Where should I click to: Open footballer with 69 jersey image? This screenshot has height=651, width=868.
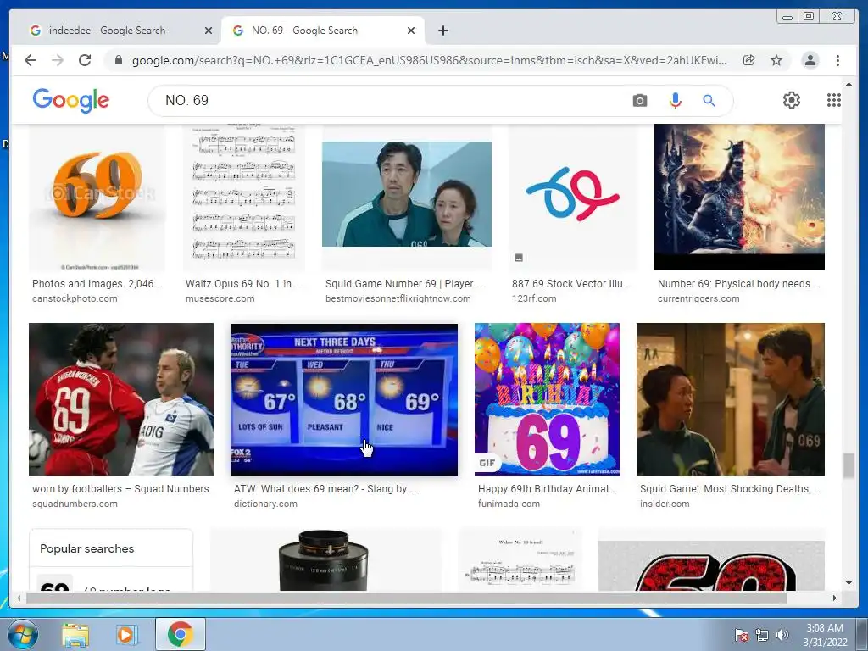pyautogui.click(x=121, y=399)
